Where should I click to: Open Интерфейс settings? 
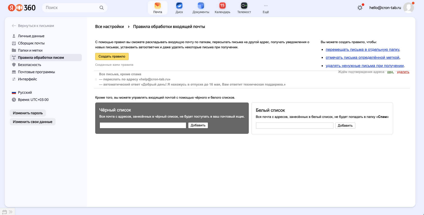(x=28, y=79)
